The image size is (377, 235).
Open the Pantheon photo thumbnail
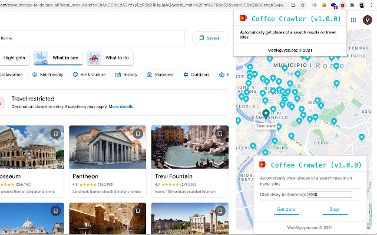107,147
